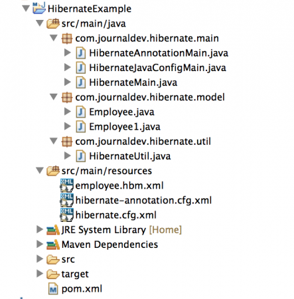Collapse the com.journaldev.hibernate.util package

tap(54, 141)
